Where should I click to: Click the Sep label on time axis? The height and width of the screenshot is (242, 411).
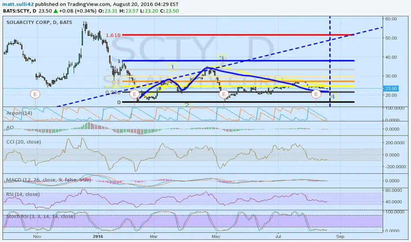tap(340, 237)
